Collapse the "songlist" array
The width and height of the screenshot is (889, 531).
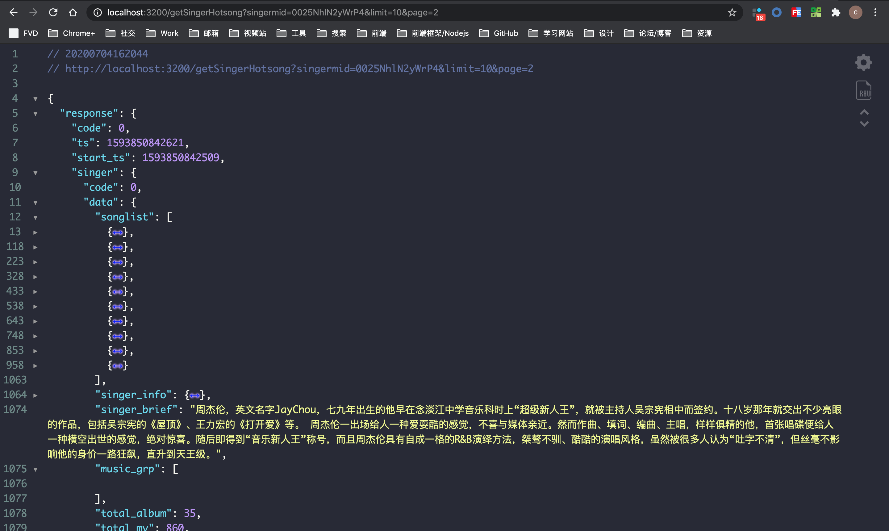(35, 218)
